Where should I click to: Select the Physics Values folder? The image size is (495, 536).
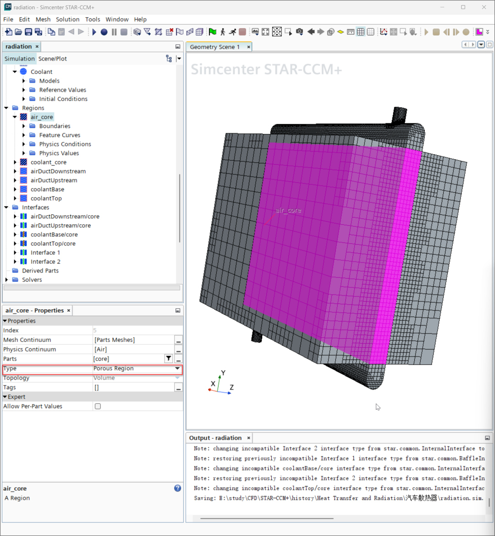pos(59,153)
